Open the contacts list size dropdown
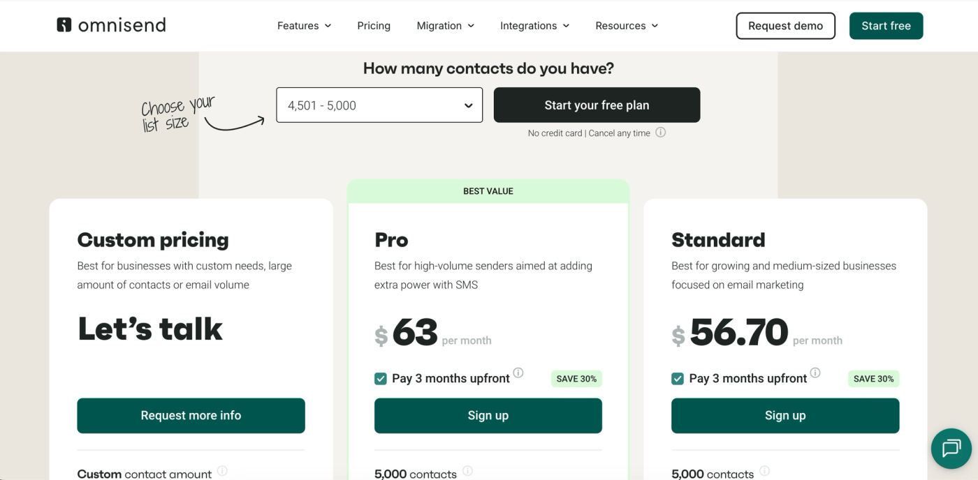This screenshot has width=978, height=480. (379, 105)
